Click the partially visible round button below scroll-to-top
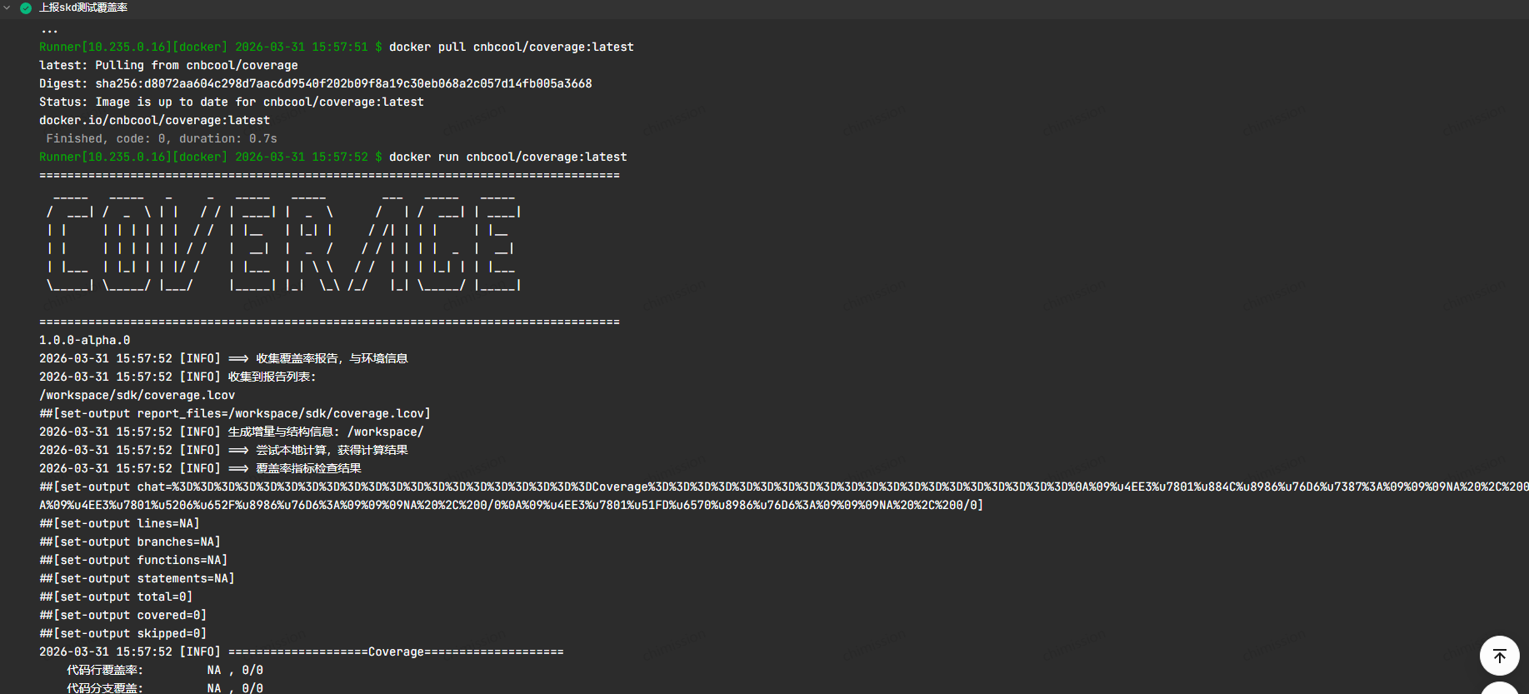Viewport: 1529px width, 694px height. click(x=1499, y=688)
